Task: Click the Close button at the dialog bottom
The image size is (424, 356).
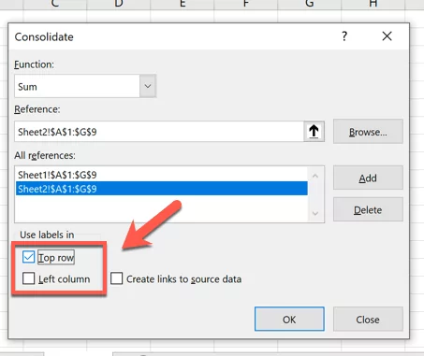Action: pos(368,320)
